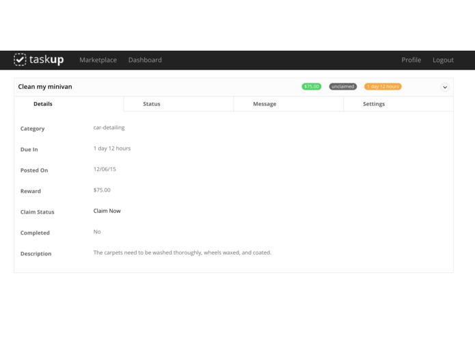Click the Clean my minivan title

(45, 87)
